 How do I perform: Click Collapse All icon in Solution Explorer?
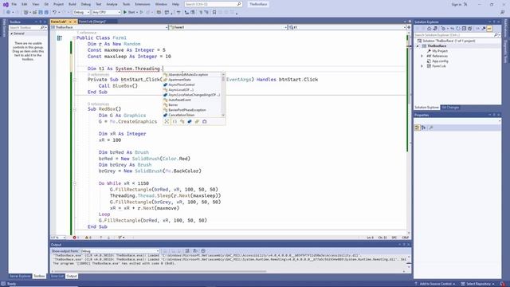click(464, 29)
